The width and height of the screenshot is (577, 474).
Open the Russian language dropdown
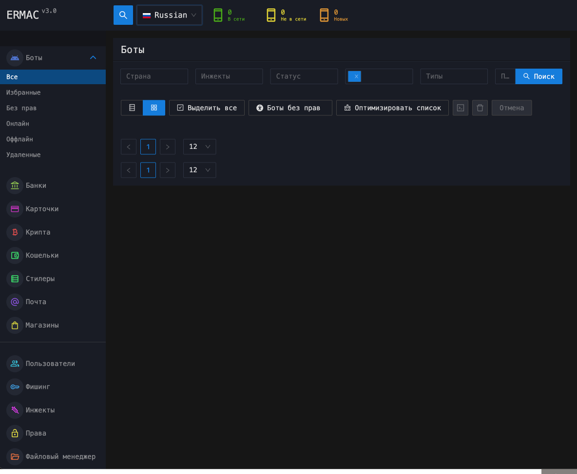(x=170, y=15)
